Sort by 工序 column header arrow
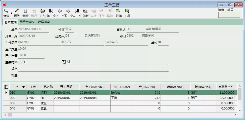Screen dimensions: 245x120 [x=24, y=87]
